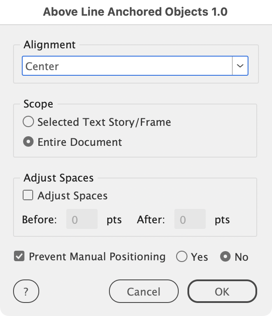Click the dialog title Above Line Anchored Objects

[135, 12]
